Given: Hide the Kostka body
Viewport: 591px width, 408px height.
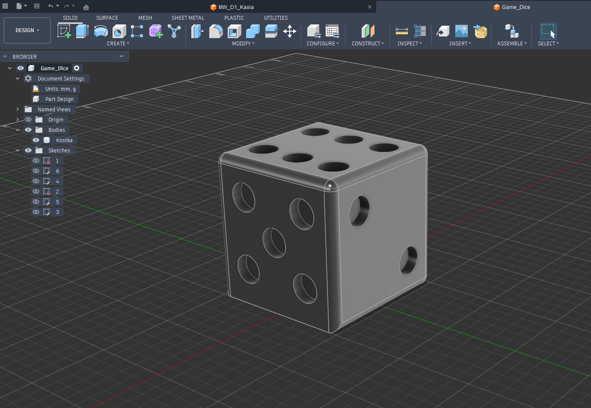Looking at the screenshot, I should [x=36, y=140].
